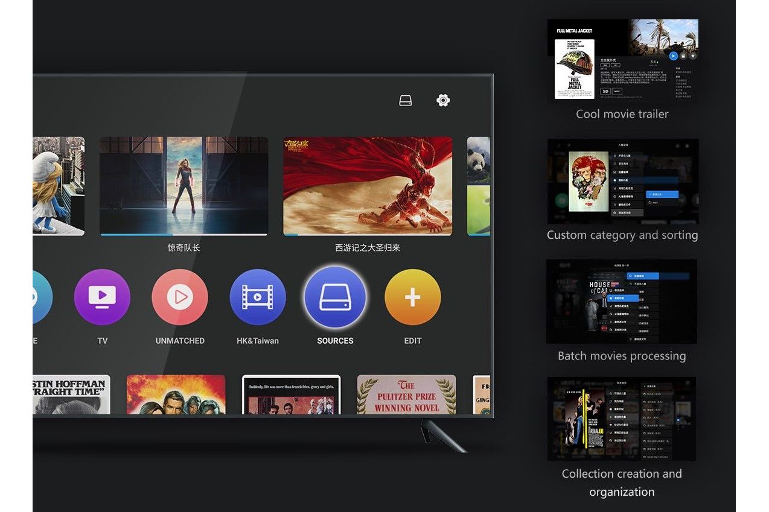The image size is (769, 512).
Task: Play the Full Metal Jacket trailer button
Action: pyautogui.click(x=673, y=56)
